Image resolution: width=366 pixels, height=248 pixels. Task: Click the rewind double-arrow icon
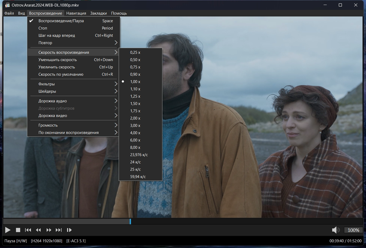39,230
